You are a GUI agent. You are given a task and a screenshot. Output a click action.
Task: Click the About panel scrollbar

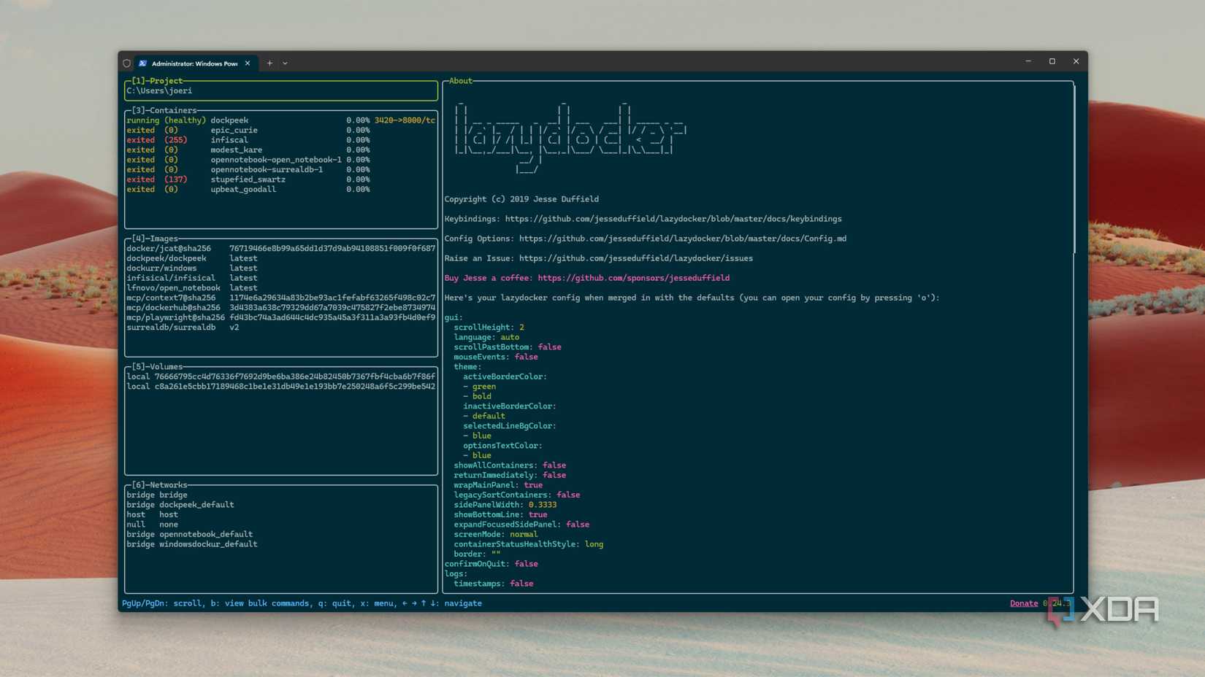pyautogui.click(x=1074, y=168)
